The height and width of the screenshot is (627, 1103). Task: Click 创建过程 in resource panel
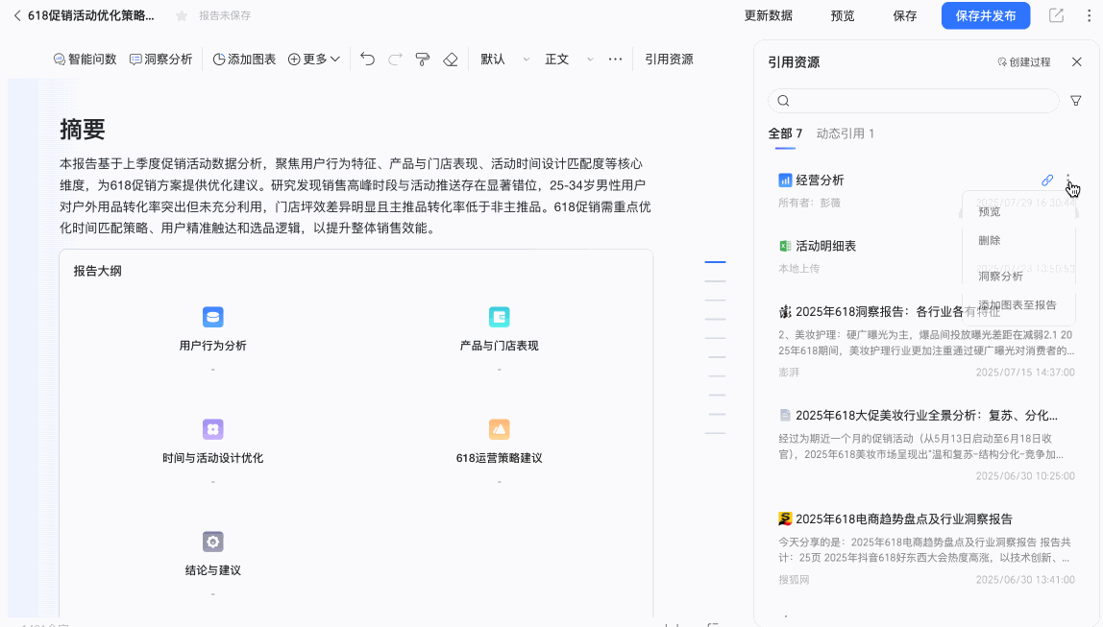click(x=1023, y=61)
